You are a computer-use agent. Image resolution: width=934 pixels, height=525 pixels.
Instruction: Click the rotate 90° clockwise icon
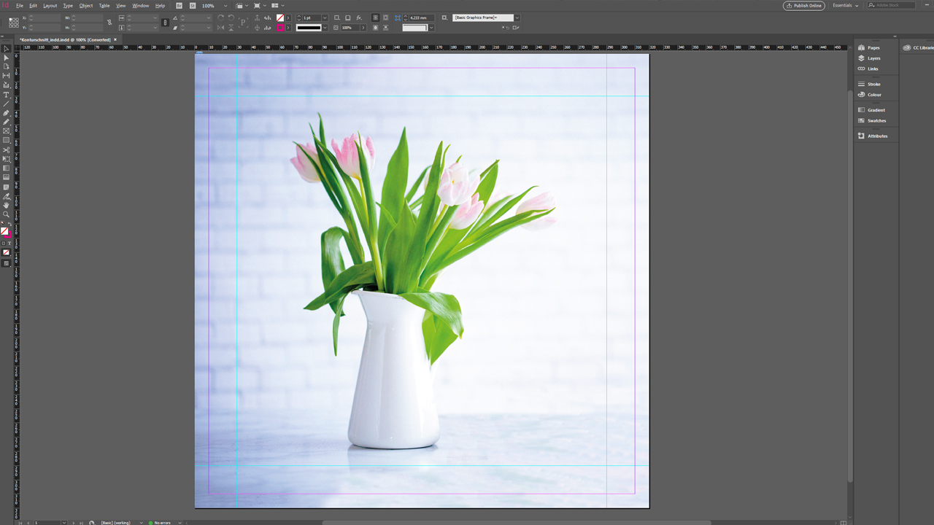point(220,17)
